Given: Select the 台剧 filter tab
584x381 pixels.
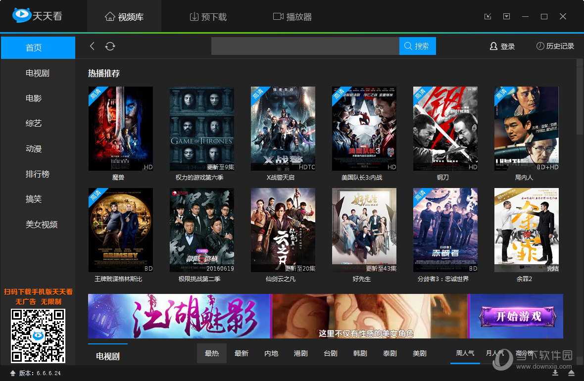Looking at the screenshot, I should [x=331, y=353].
